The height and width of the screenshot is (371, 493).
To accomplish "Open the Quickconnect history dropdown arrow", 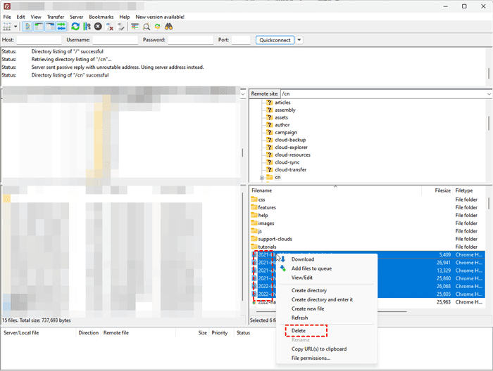I will [x=299, y=40].
